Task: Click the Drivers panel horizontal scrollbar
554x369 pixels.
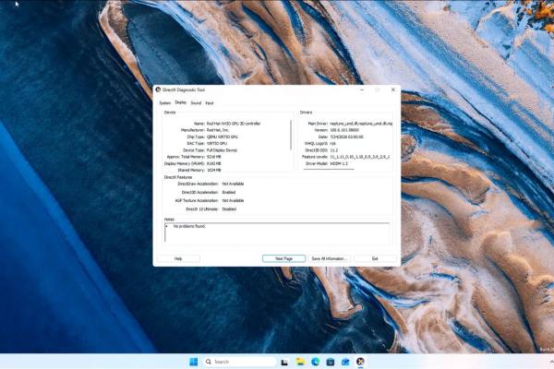Action: pos(329,170)
